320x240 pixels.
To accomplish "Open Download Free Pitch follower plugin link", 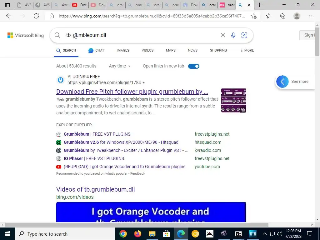I will (132, 92).
